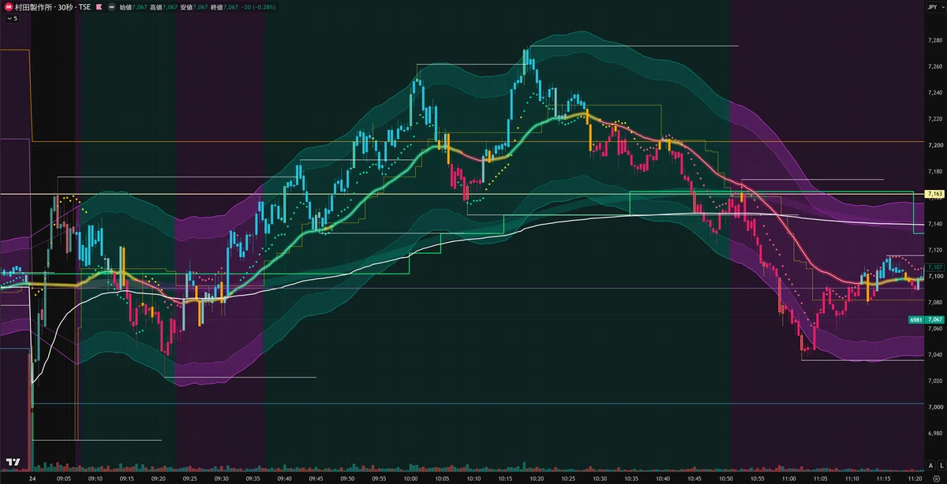The width and height of the screenshot is (947, 484).
Task: Click the 11:20 label on the time axis
Action: [915, 478]
